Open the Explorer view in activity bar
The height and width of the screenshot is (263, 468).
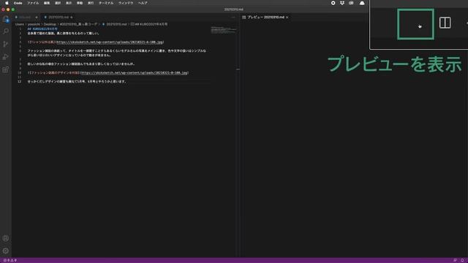click(5, 20)
